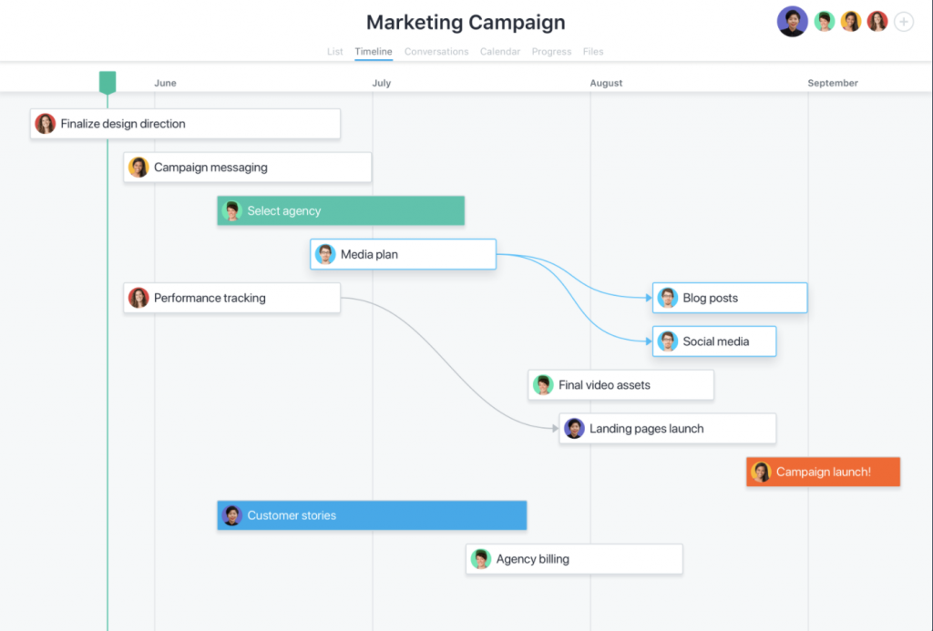Viewport: 933px width, 631px height.
Task: Click the red member avatar in header
Action: [877, 22]
